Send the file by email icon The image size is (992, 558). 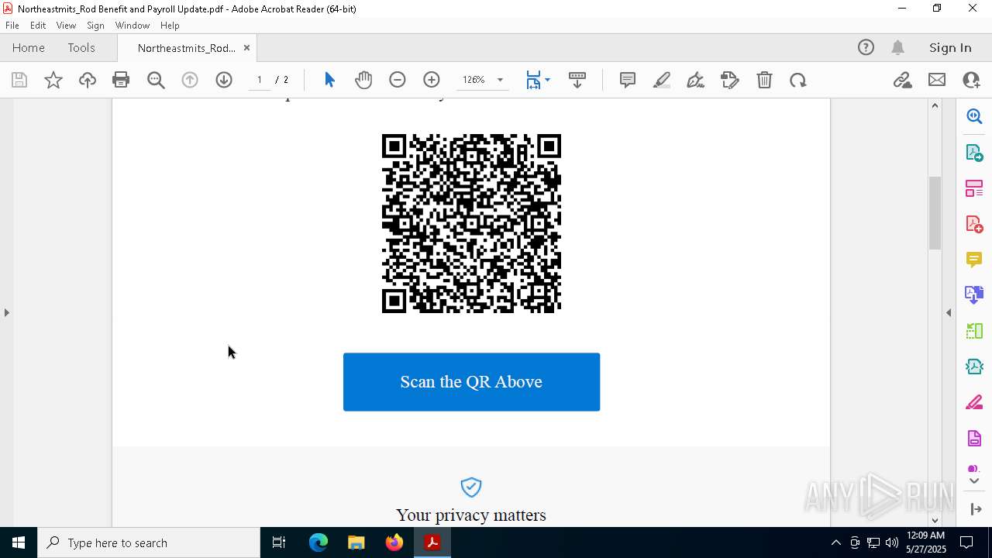[937, 80]
